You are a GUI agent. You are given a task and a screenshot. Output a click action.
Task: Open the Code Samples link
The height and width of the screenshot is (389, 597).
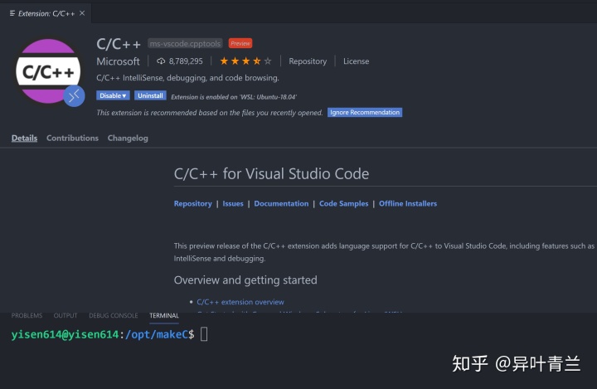coord(344,203)
